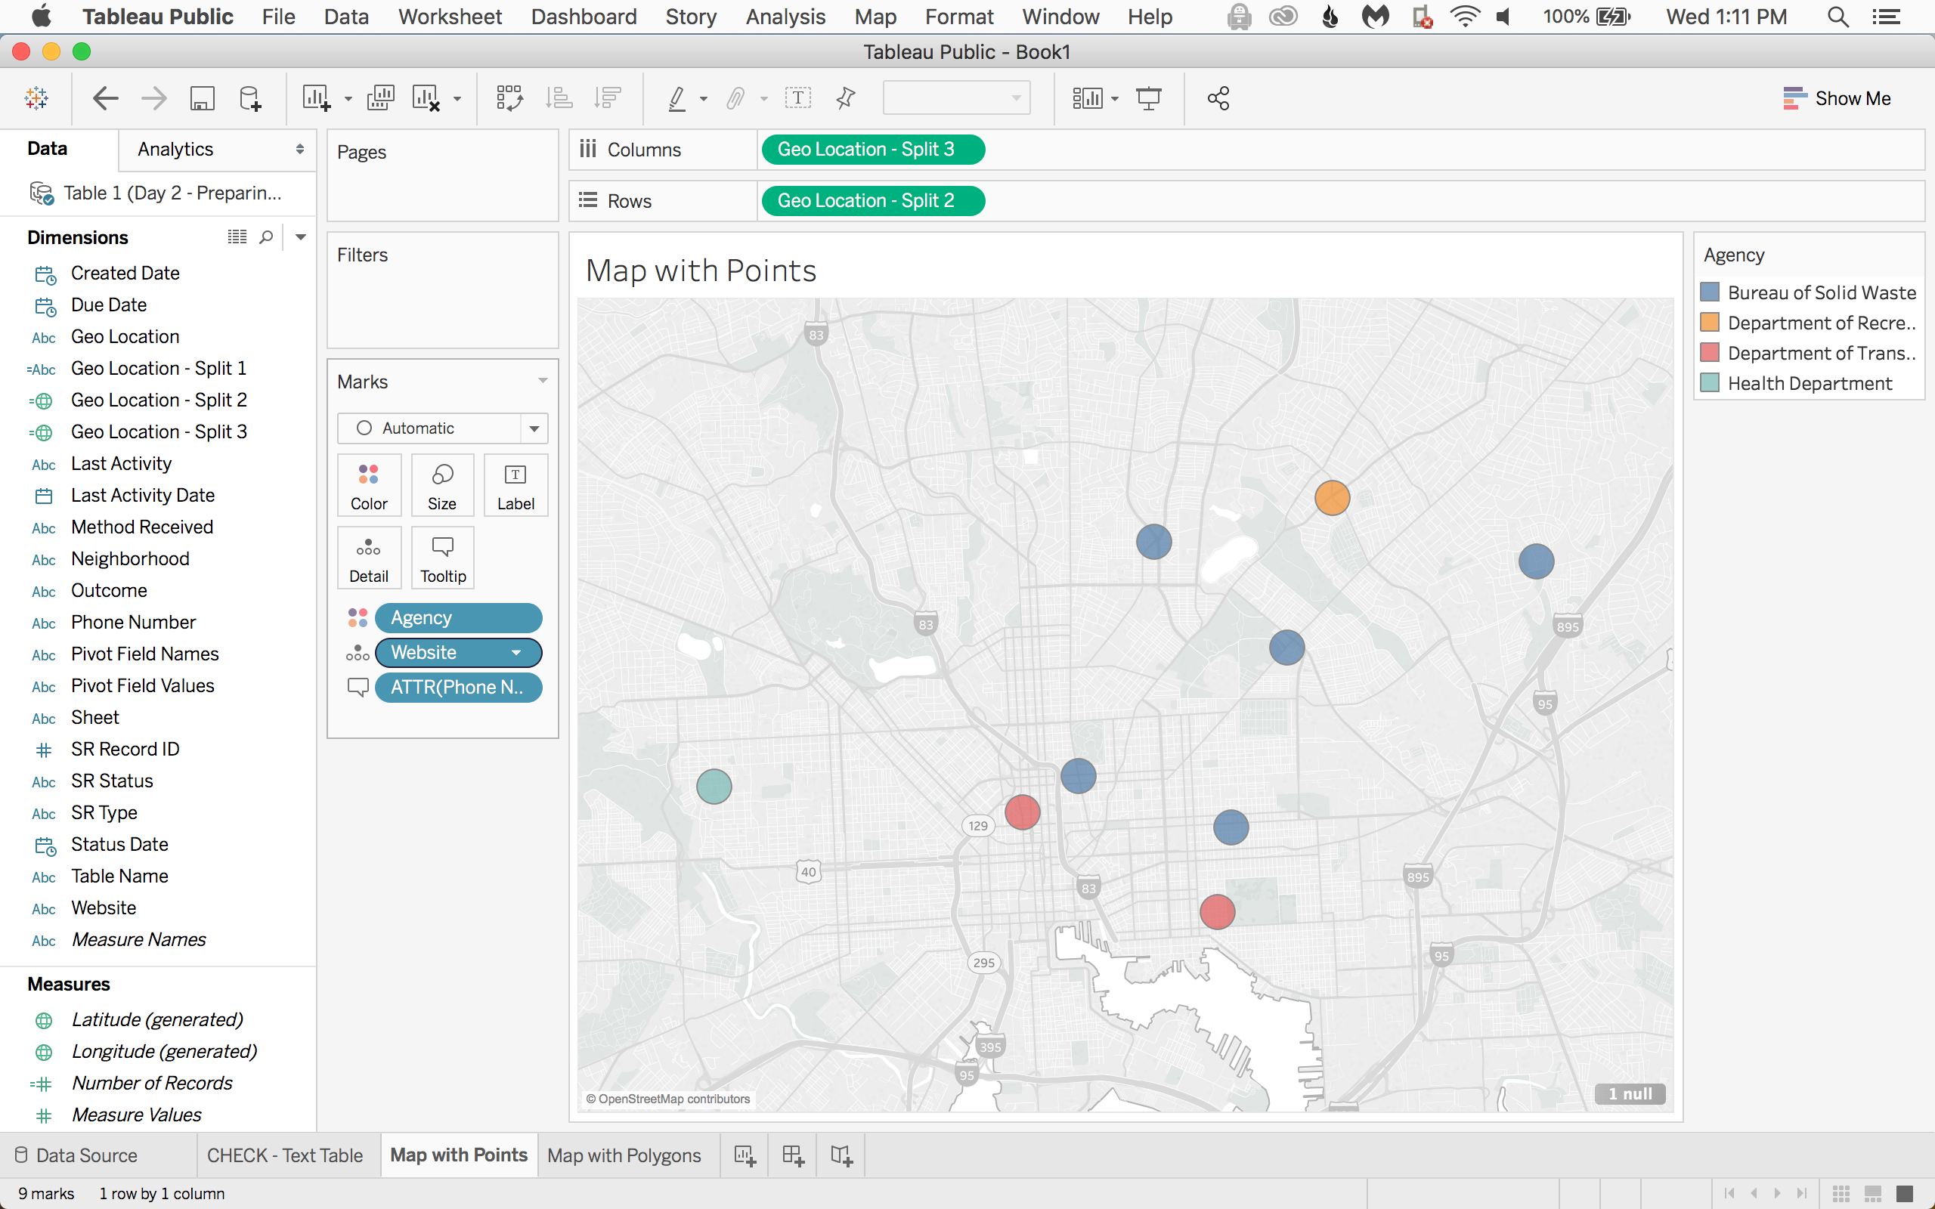The image size is (1935, 1209).
Task: Open the Dashboard menu
Action: click(x=584, y=17)
